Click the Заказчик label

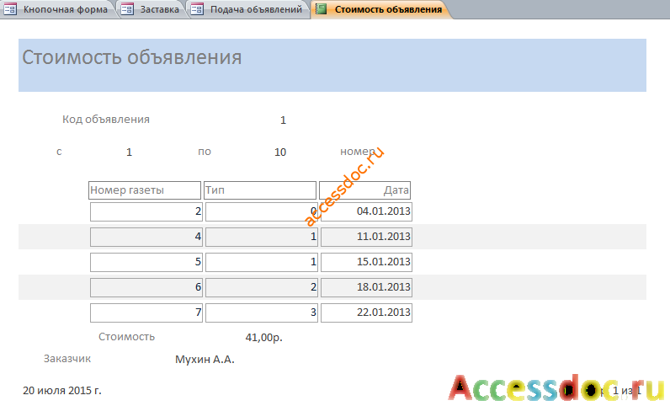pos(67,359)
